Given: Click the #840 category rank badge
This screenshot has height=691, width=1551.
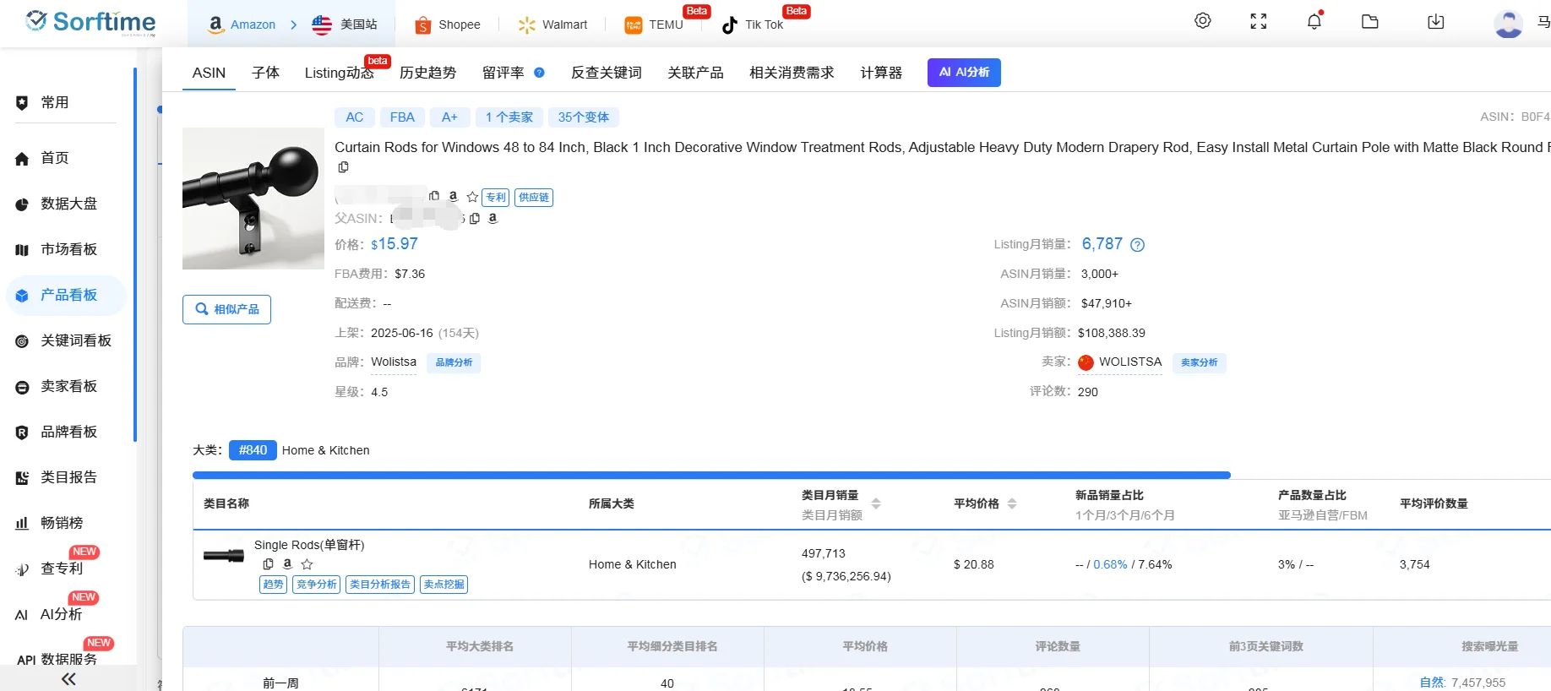Looking at the screenshot, I should point(253,450).
